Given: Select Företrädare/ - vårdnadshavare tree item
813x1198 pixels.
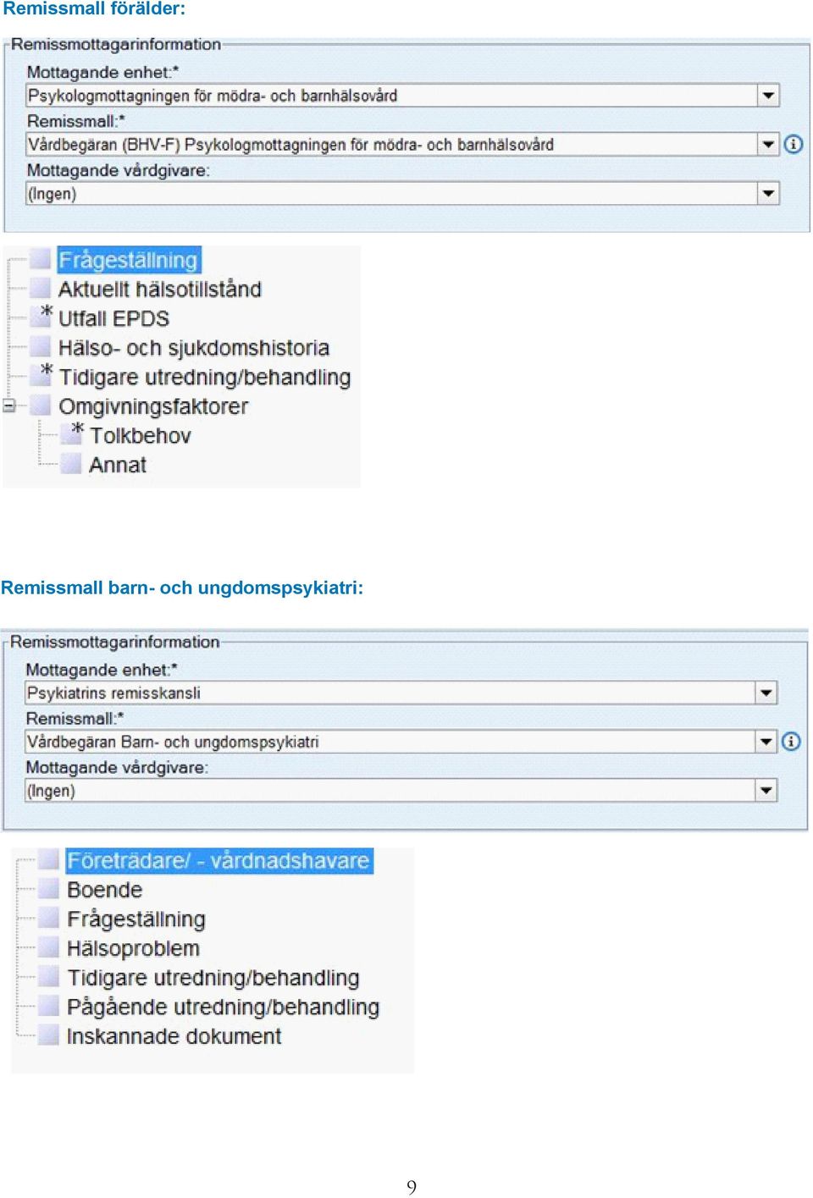Looking at the screenshot, I should click(x=218, y=860).
